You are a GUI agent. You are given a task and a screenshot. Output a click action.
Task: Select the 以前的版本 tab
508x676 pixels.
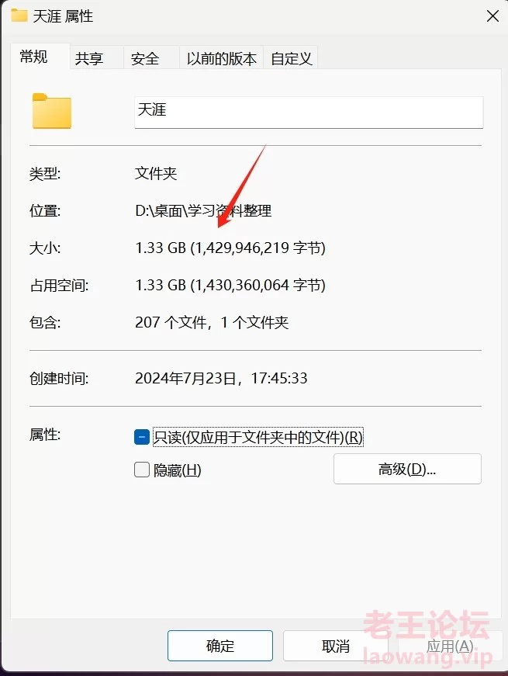[x=222, y=57]
